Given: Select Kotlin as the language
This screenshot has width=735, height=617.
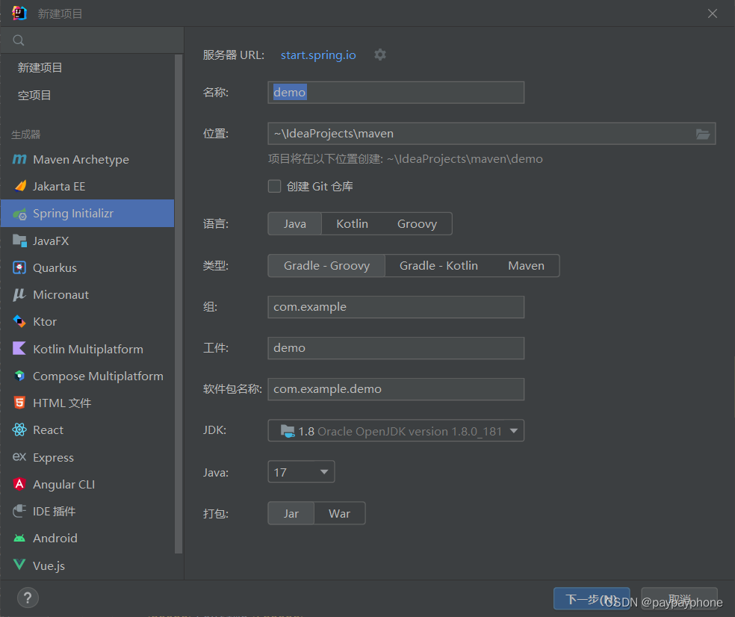Looking at the screenshot, I should point(351,223).
